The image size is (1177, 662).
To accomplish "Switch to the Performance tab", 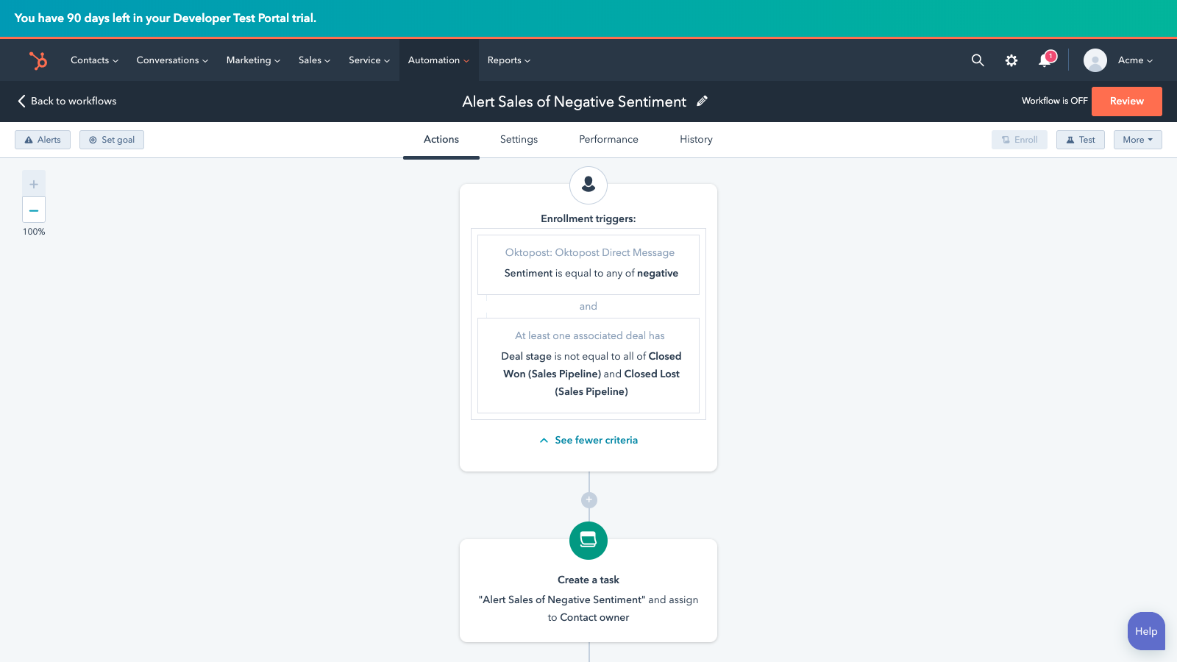I will [608, 140].
